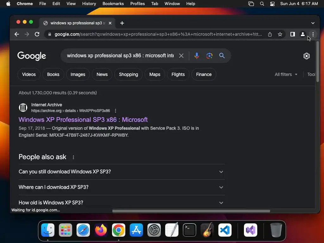
Task: Filter results by News
Action: point(102,74)
